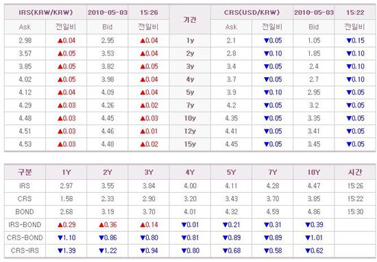Click CRS Ask value 2.1

[x=231, y=40]
